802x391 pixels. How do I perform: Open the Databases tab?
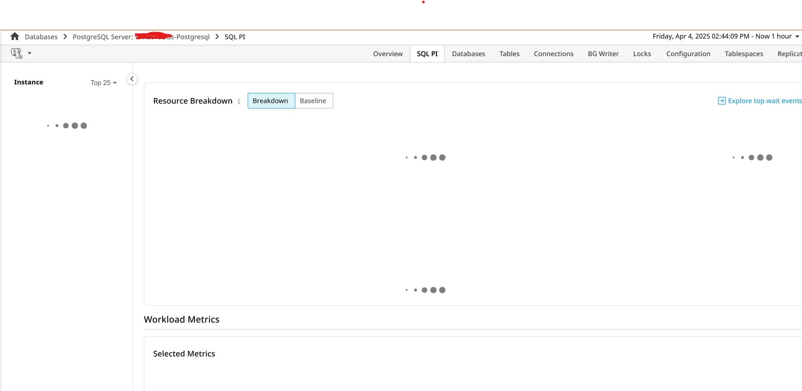tap(468, 53)
